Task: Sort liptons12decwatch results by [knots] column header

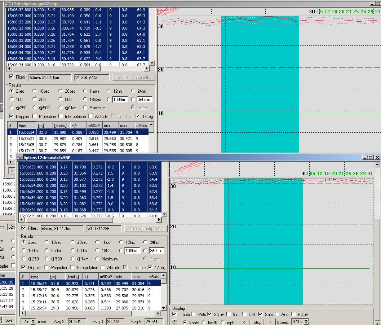Action: tap(73, 277)
